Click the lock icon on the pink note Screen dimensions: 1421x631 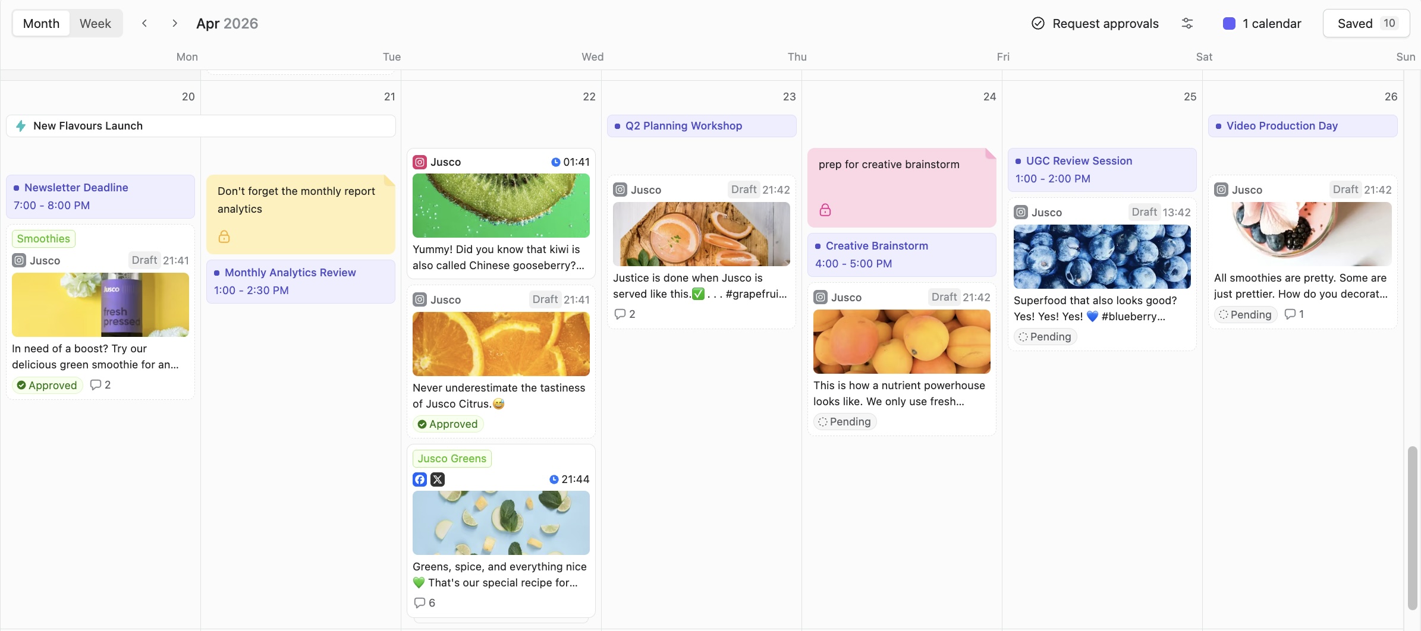tap(825, 210)
